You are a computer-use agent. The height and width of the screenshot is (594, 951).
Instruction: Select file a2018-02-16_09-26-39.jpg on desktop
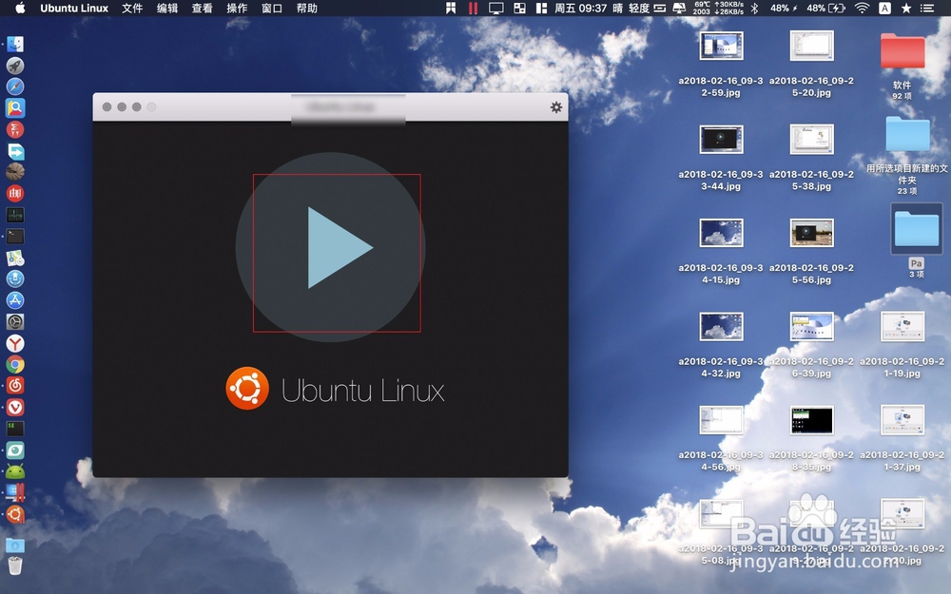(811, 326)
